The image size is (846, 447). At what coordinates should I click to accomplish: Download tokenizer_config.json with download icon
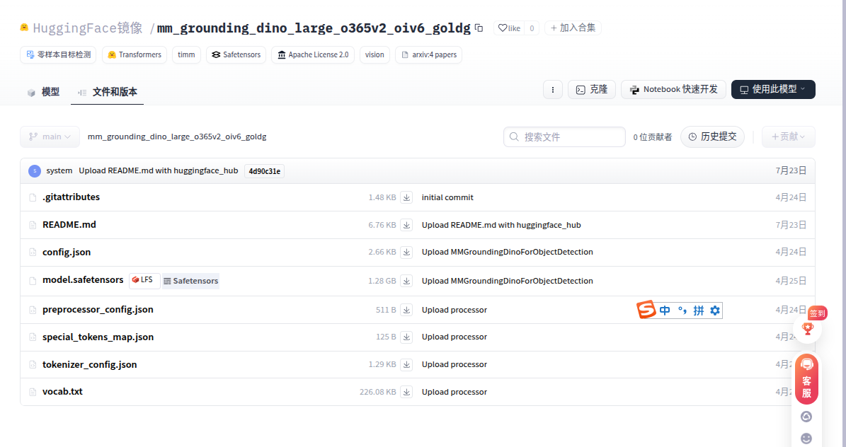coord(407,364)
